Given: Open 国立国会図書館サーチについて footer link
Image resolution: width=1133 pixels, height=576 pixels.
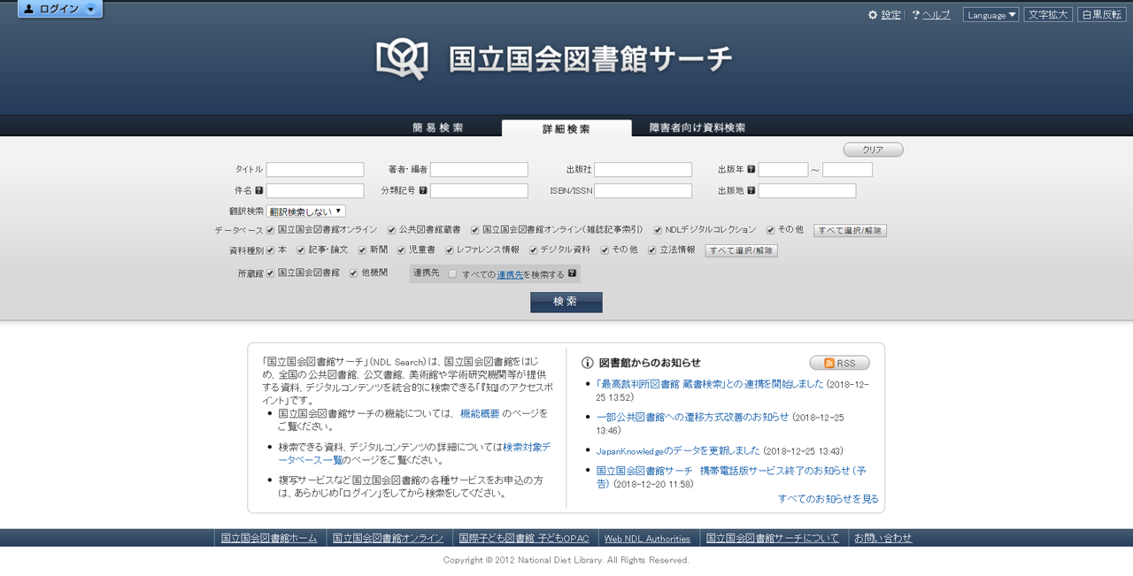Looking at the screenshot, I should coord(773,538).
